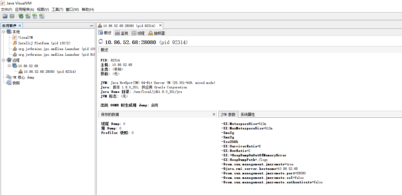Click the PID: 92314 line
402x195 pixels.
click(x=110, y=60)
